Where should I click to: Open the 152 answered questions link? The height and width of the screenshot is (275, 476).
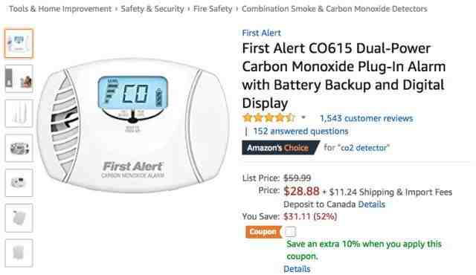point(300,132)
